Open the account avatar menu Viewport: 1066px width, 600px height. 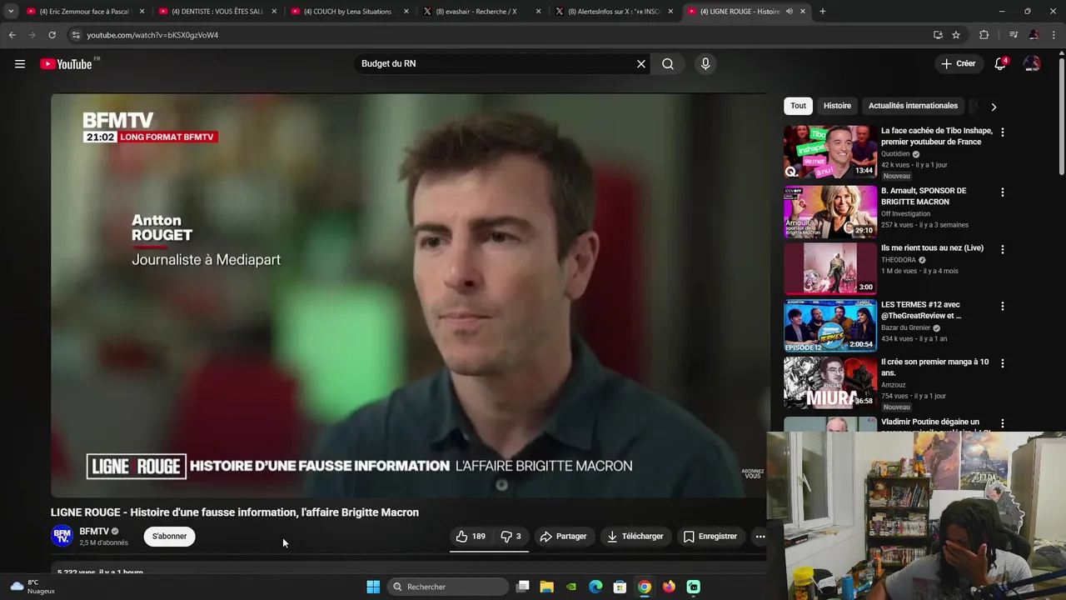(1032, 64)
